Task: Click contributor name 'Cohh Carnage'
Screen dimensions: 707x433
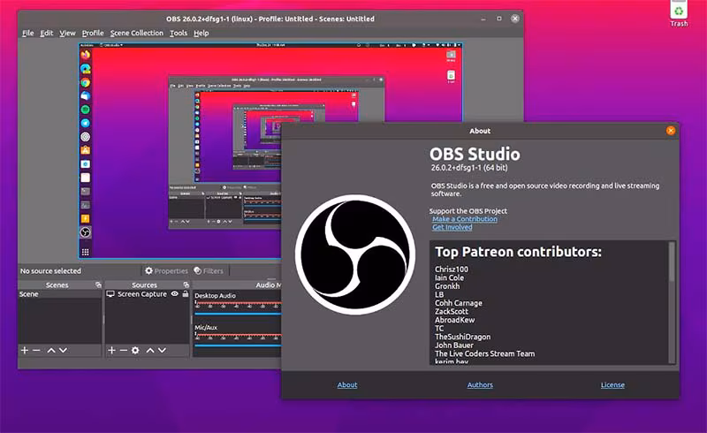Action: [458, 303]
